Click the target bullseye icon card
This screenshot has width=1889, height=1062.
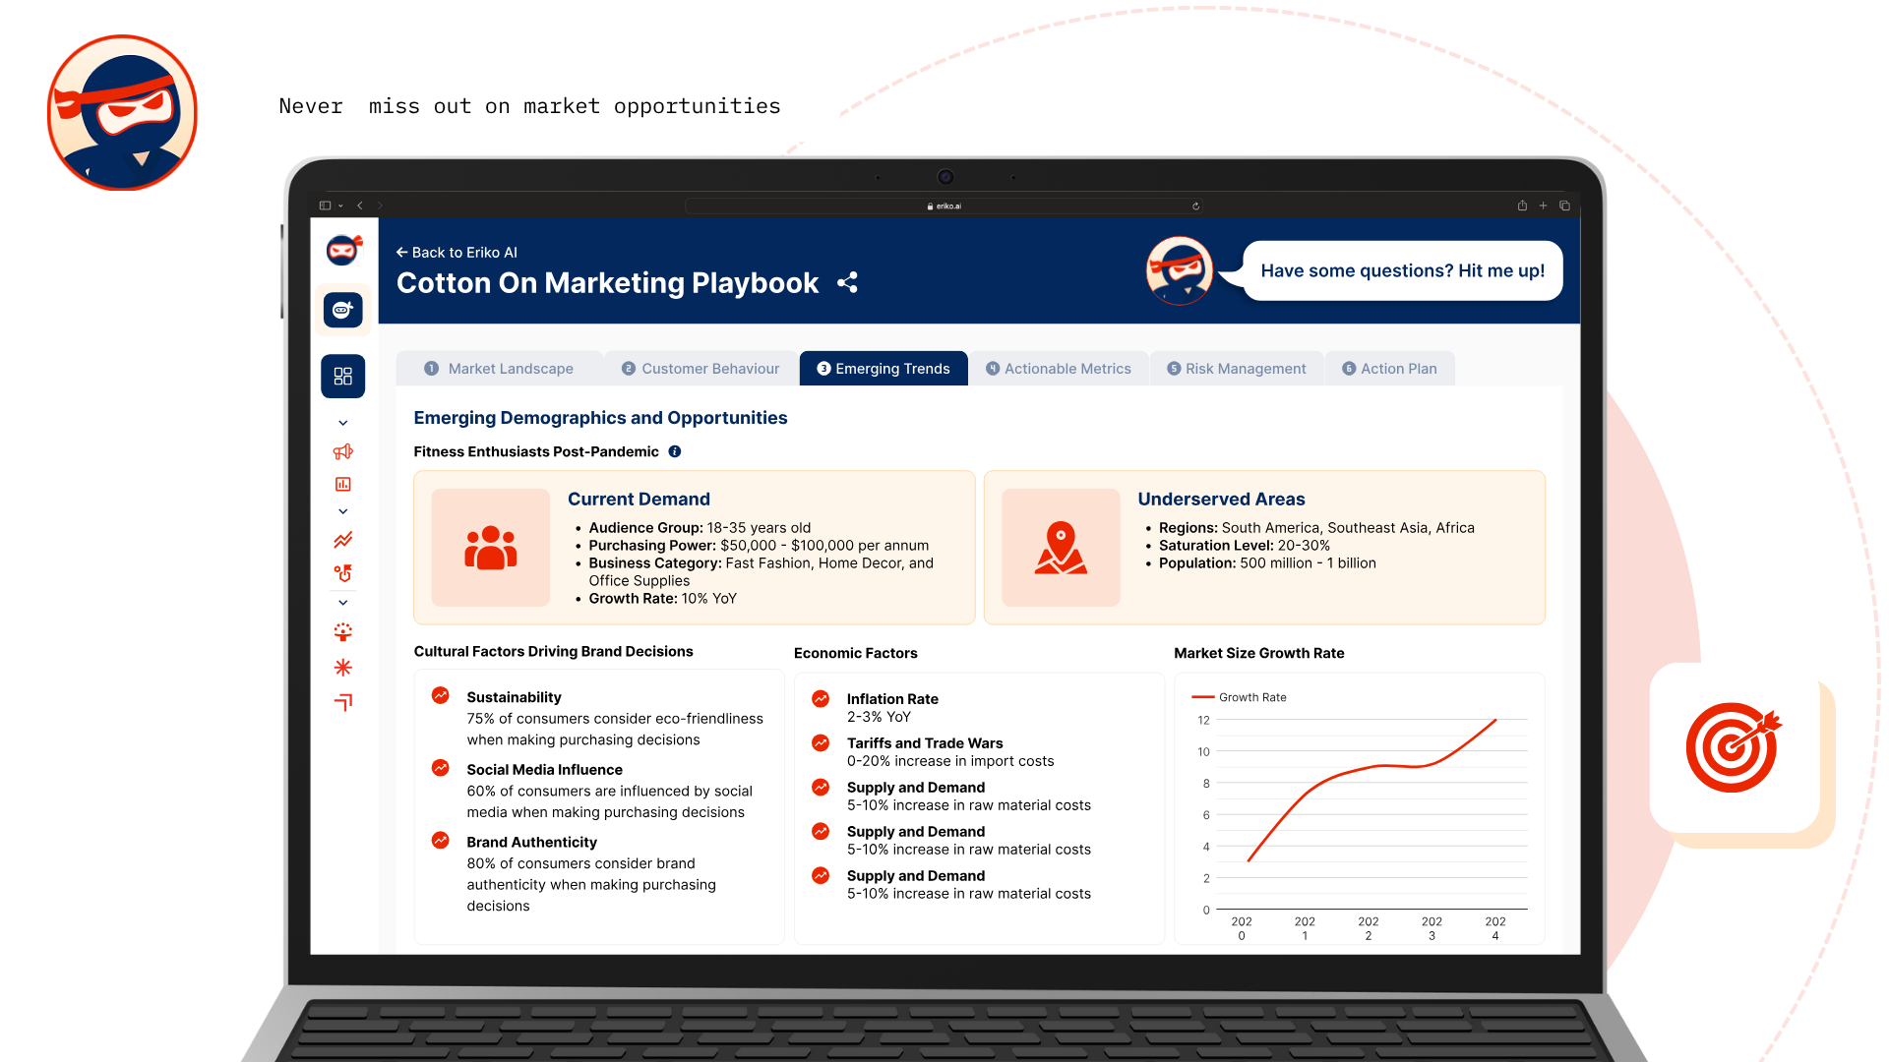(x=1734, y=747)
